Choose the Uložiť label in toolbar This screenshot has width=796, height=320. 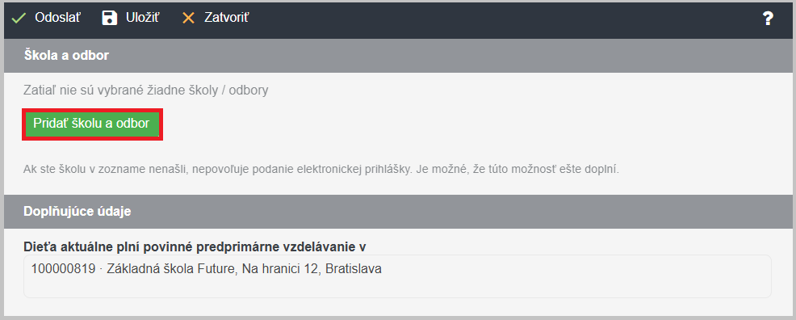(x=143, y=19)
